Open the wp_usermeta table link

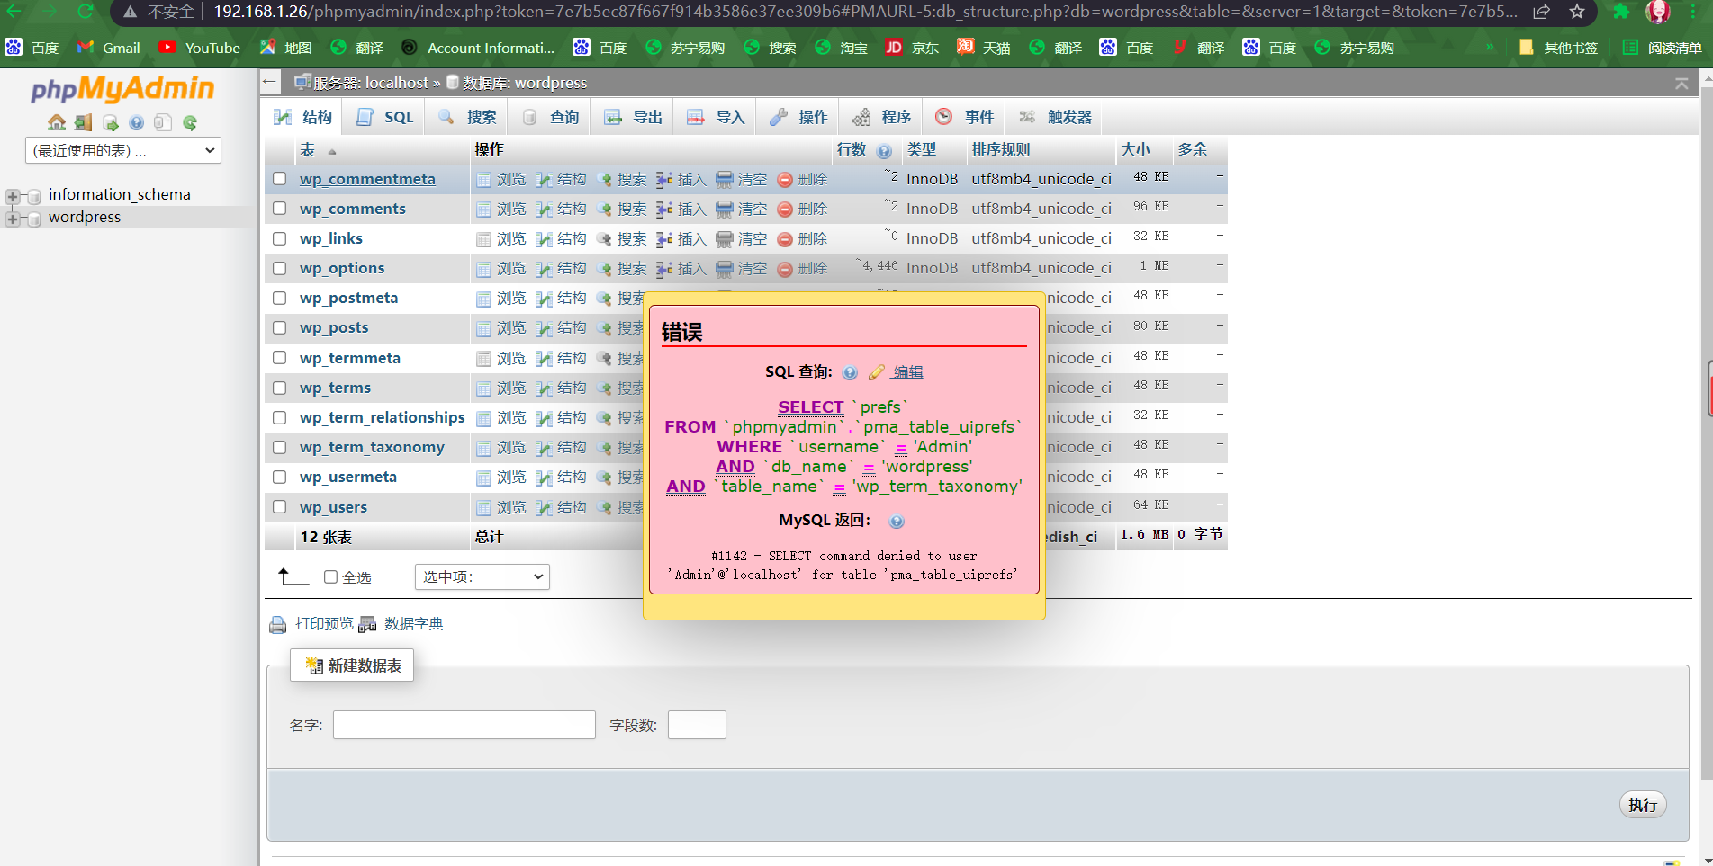pyautogui.click(x=348, y=477)
